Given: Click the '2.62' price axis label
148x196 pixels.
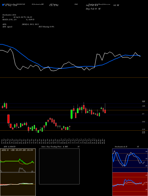Looking at the screenshot, I should (143, 122).
